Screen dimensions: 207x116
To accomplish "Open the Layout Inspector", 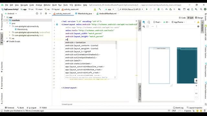I will pyautogui.click(x=194, y=108).
